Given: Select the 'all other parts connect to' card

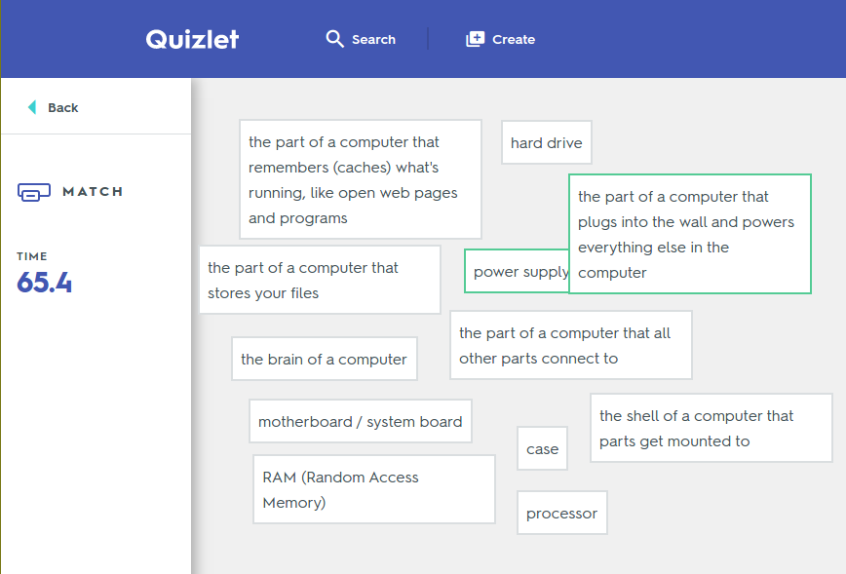Looking at the screenshot, I should (571, 345).
